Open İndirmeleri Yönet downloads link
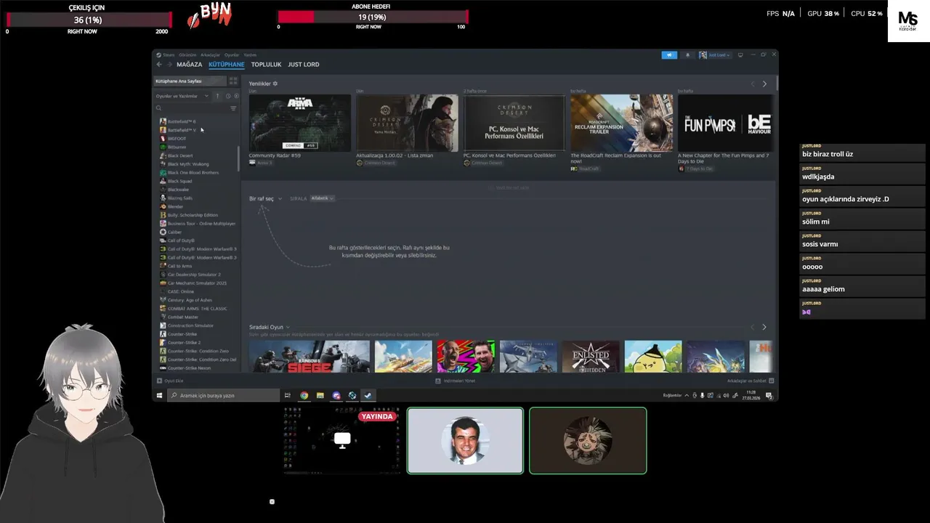The height and width of the screenshot is (523, 930). (456, 381)
